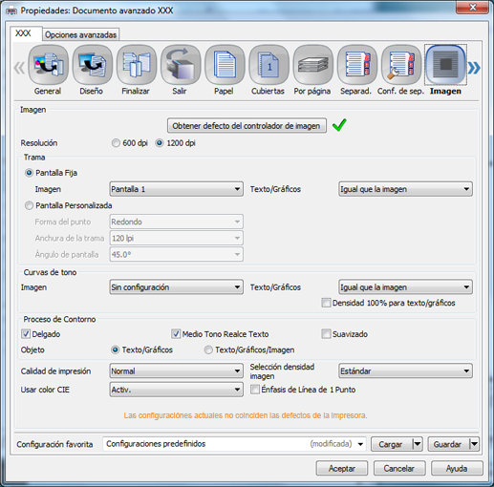Image resolution: width=494 pixels, height=487 pixels.
Task: Select the Cubiertas covers icon
Action: pyautogui.click(x=268, y=65)
